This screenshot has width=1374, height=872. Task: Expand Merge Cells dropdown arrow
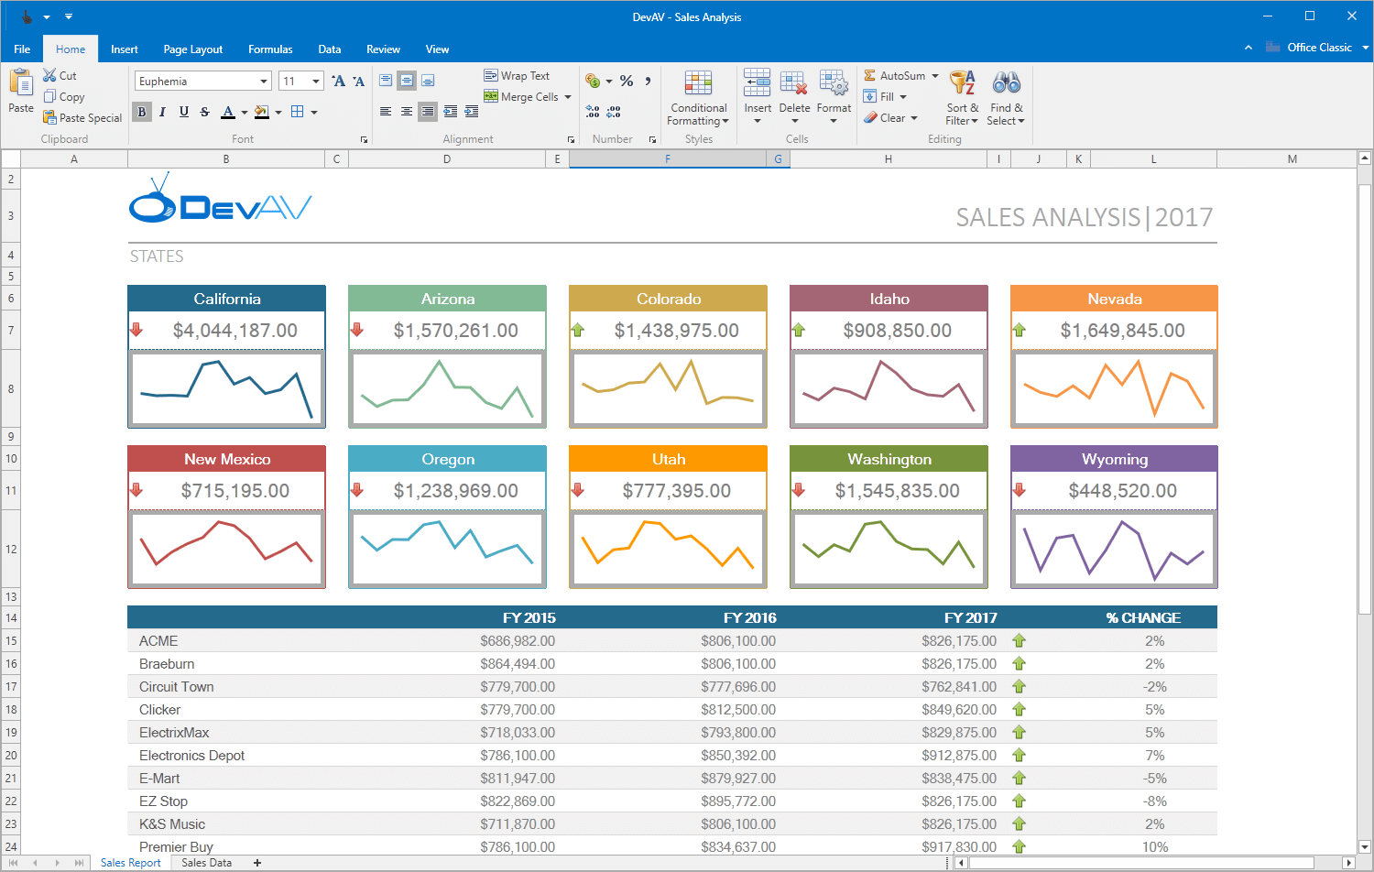tap(568, 97)
